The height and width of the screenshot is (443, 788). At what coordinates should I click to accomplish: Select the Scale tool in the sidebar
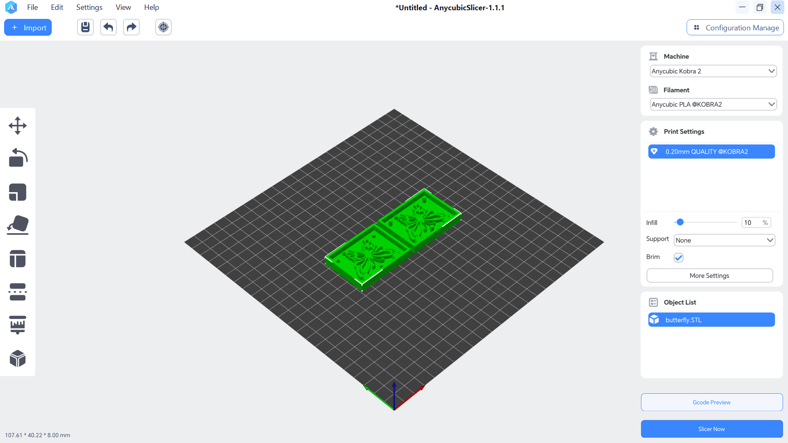click(x=18, y=192)
